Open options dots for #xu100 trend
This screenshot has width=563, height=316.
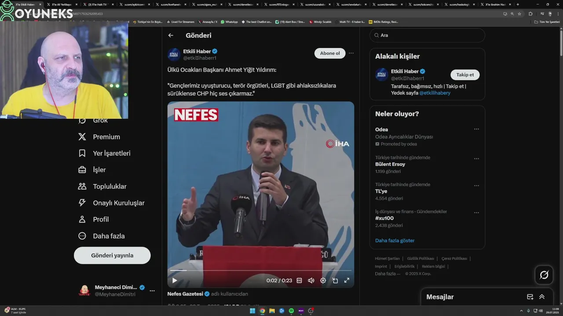476,213
